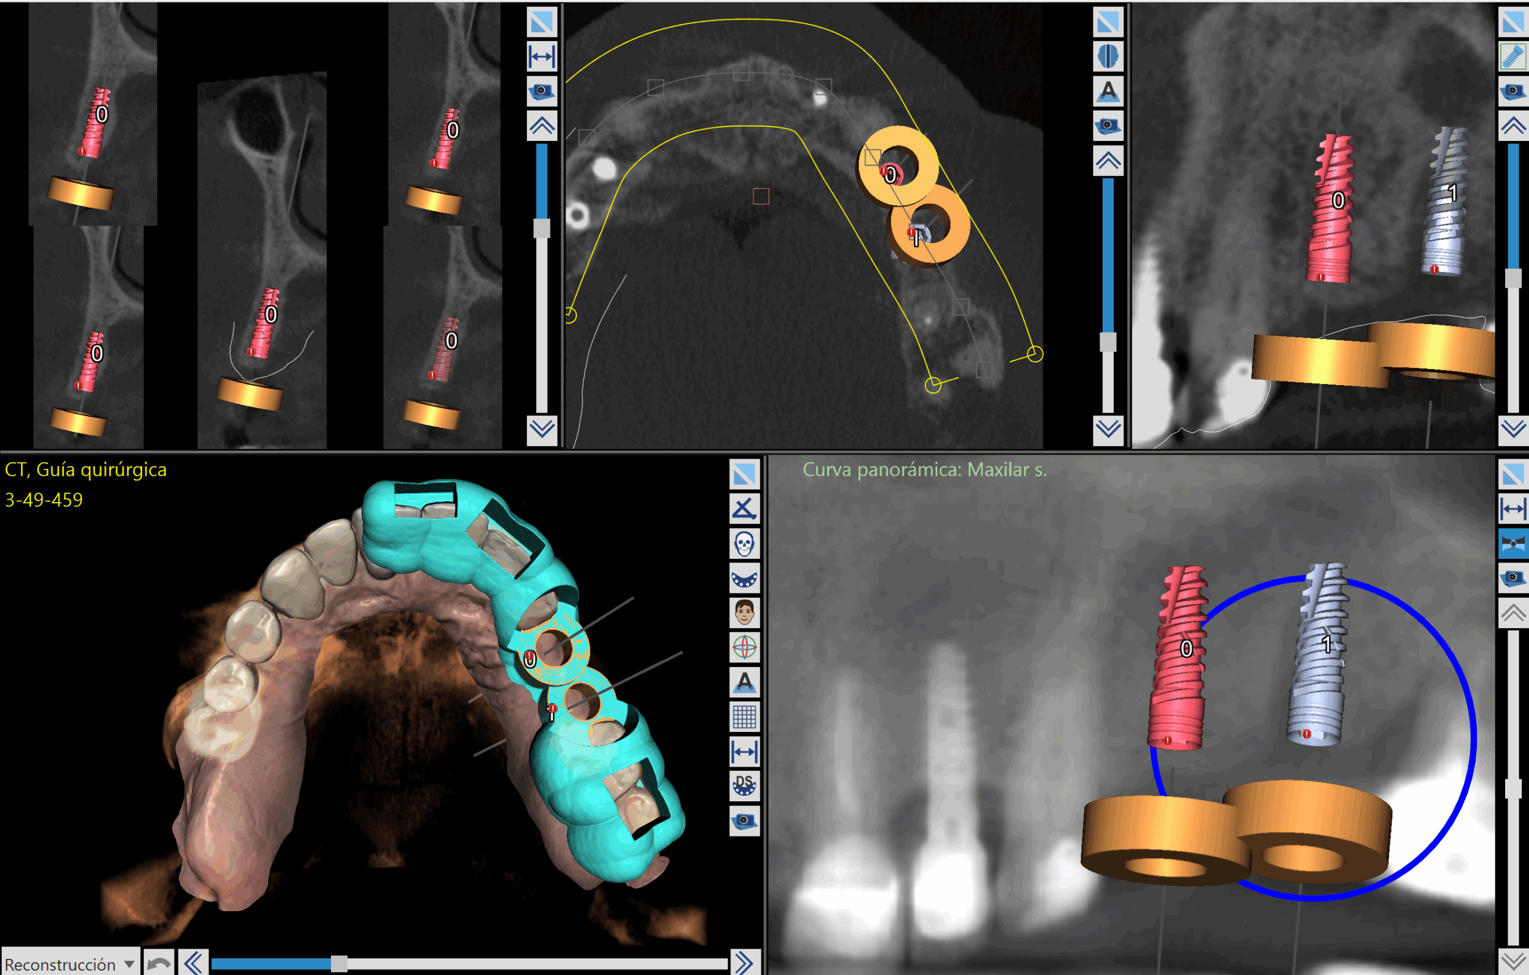Click the undo arrow next to Reconstrucción
This screenshot has height=975, width=1529.
click(x=159, y=964)
